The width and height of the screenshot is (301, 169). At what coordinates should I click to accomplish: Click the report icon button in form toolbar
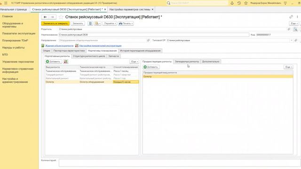[x=90, y=23]
